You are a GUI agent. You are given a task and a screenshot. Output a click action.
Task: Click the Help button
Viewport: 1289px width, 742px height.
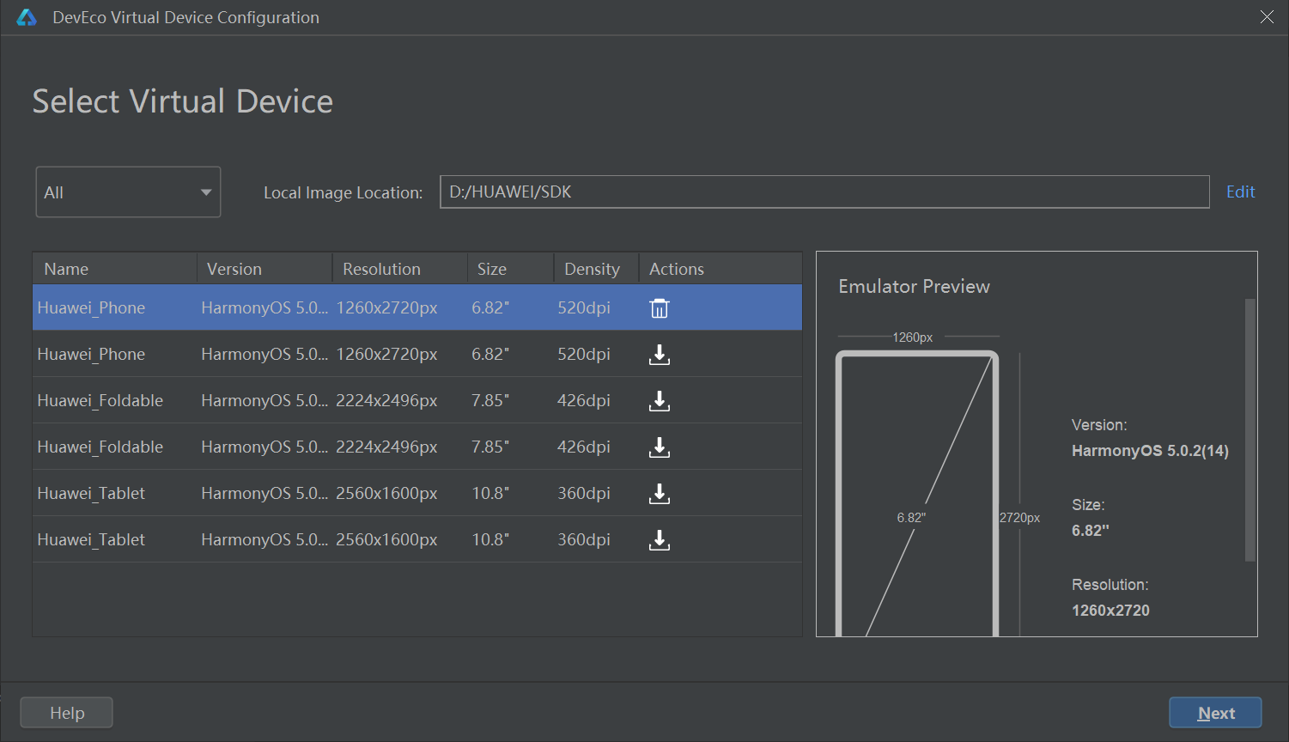(x=66, y=713)
